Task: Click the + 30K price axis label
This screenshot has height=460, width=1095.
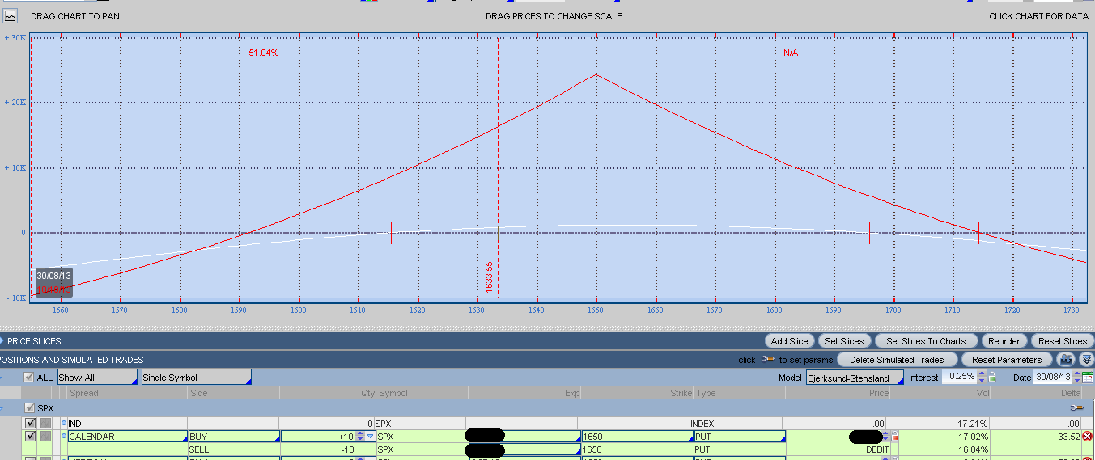Action: coord(14,38)
